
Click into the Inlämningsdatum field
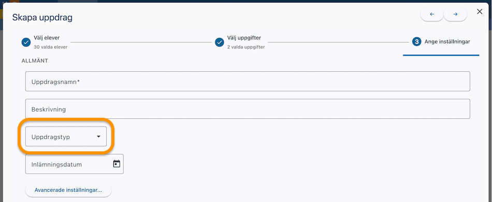tap(75, 164)
